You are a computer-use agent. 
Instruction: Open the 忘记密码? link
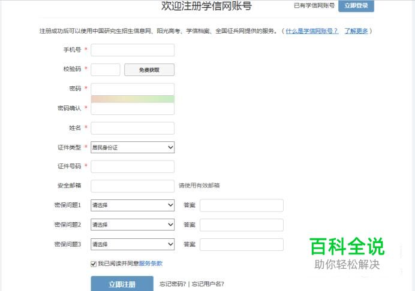(173, 284)
